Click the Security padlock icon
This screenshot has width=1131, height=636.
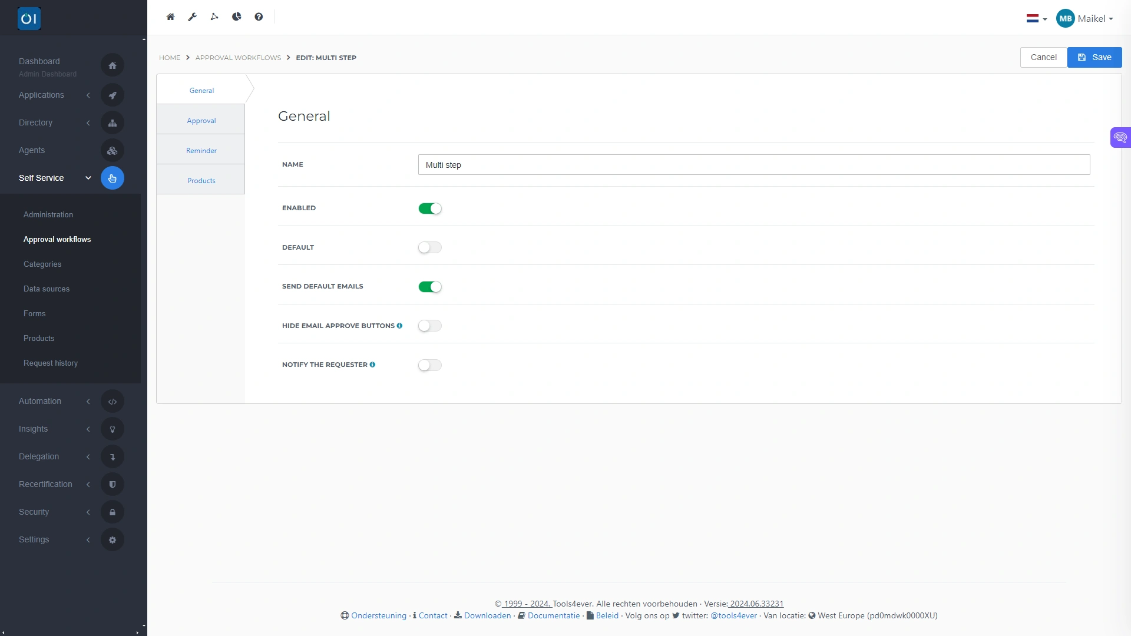coord(113,512)
